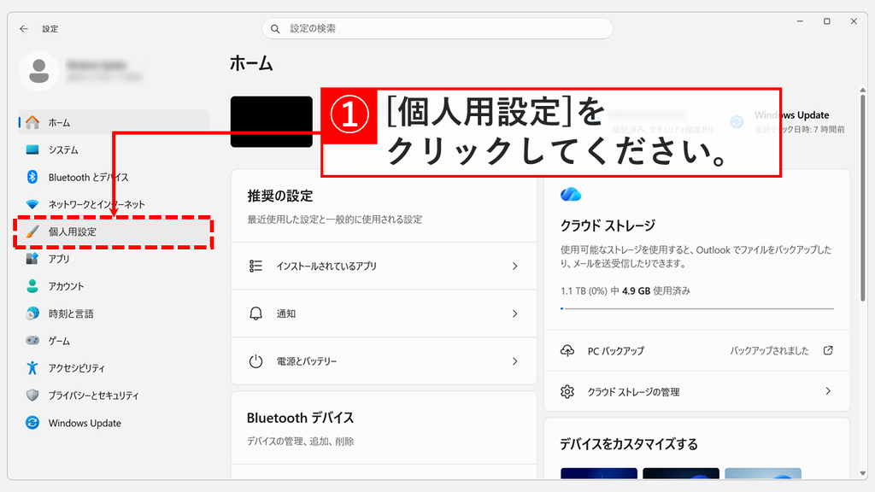Open プライバシーとセキュリティ in the sidebar
This screenshot has width=875, height=492.
click(114, 395)
